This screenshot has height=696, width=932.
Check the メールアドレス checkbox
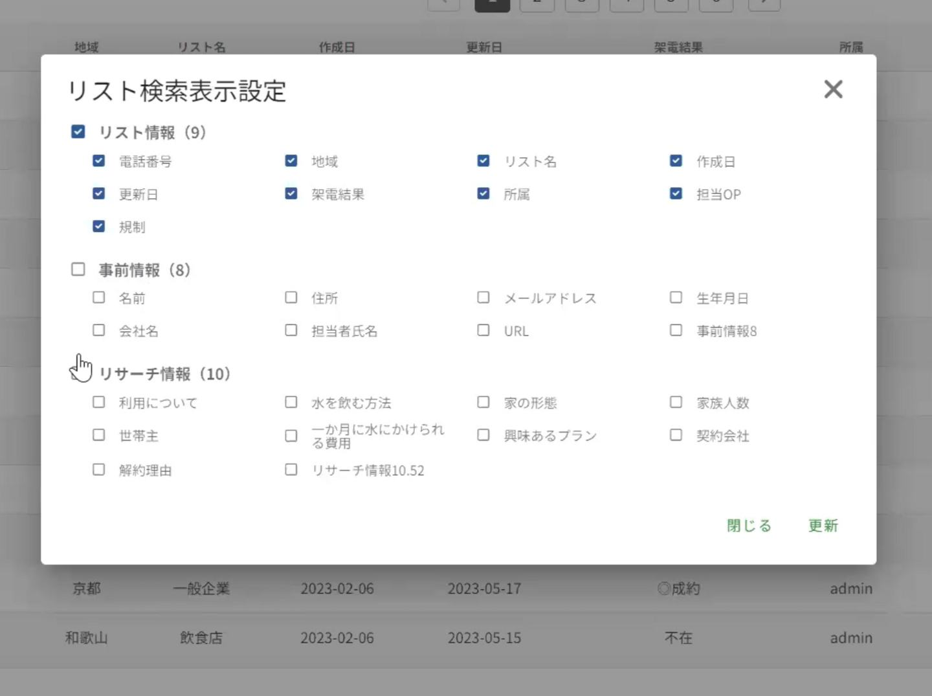(x=483, y=297)
